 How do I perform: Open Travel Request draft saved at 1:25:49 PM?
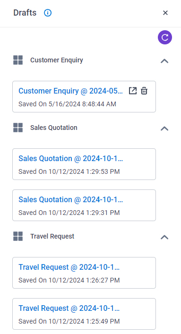pos(69,308)
